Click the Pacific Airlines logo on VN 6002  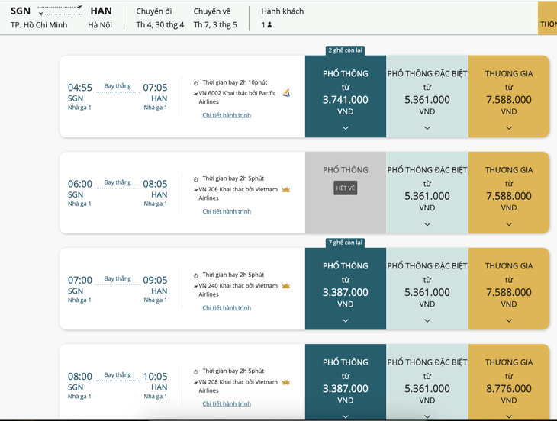point(286,93)
